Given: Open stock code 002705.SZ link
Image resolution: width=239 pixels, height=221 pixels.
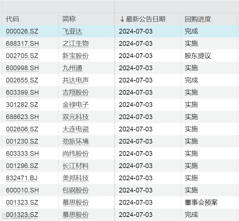Looking at the screenshot, I should [22, 56].
